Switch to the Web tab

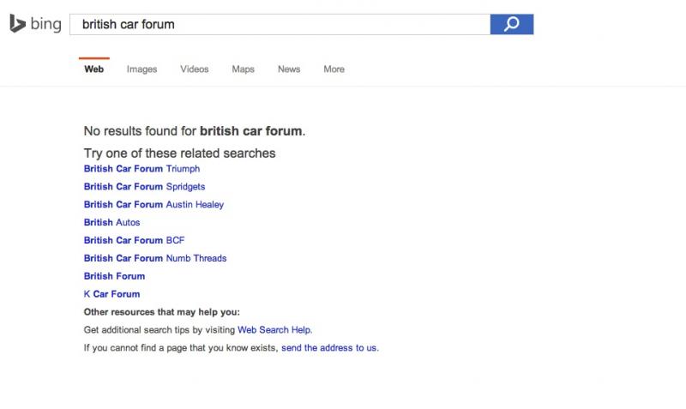pos(94,69)
